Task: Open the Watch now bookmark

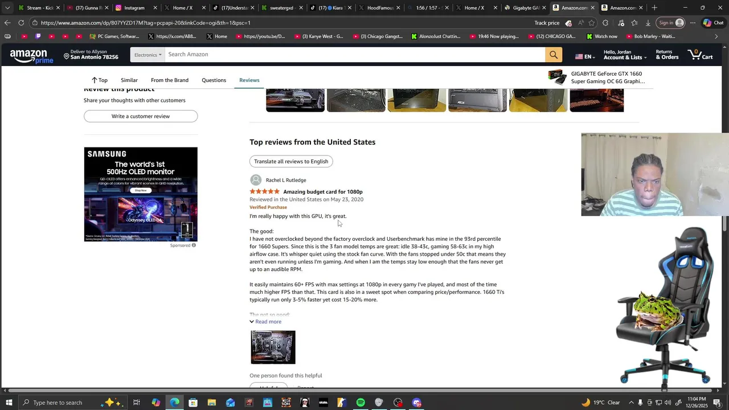Action: pos(602,36)
